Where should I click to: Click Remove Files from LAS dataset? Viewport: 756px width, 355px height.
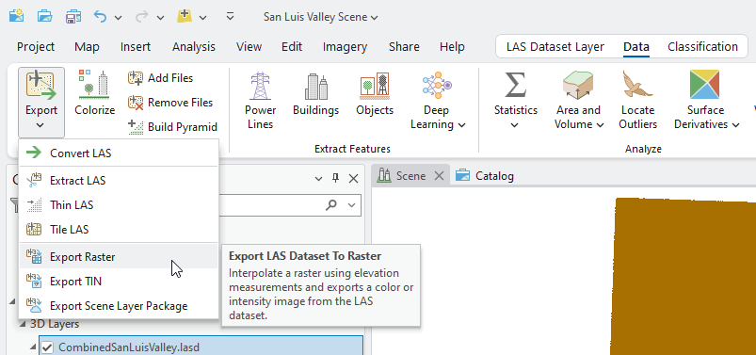click(170, 103)
